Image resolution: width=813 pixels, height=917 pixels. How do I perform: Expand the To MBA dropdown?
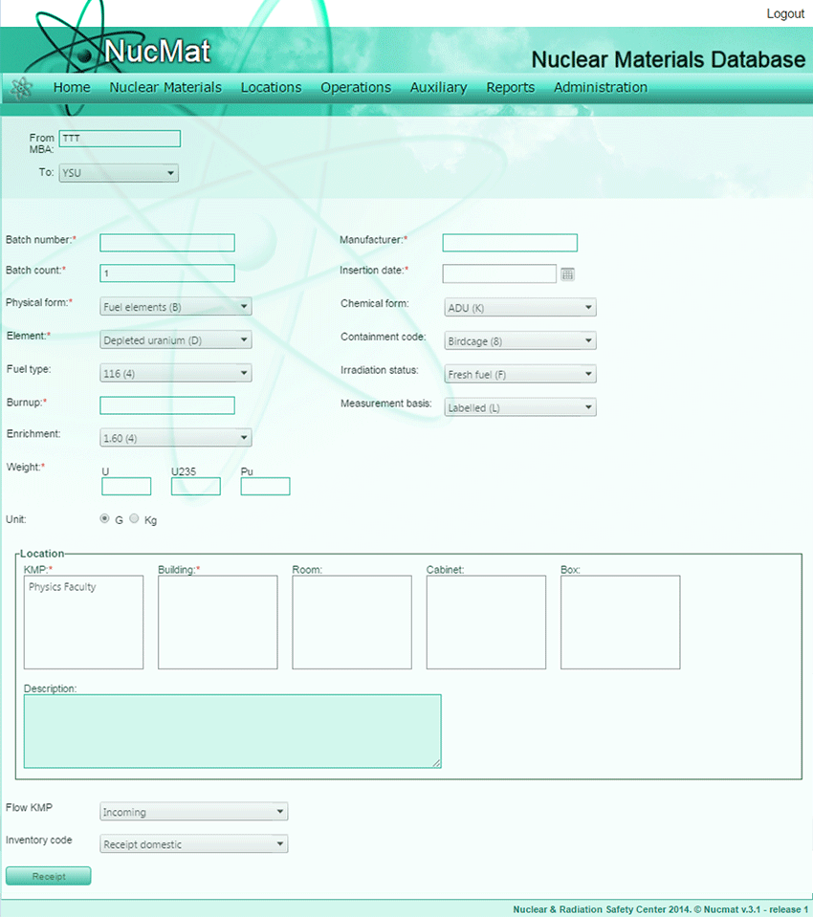click(119, 173)
